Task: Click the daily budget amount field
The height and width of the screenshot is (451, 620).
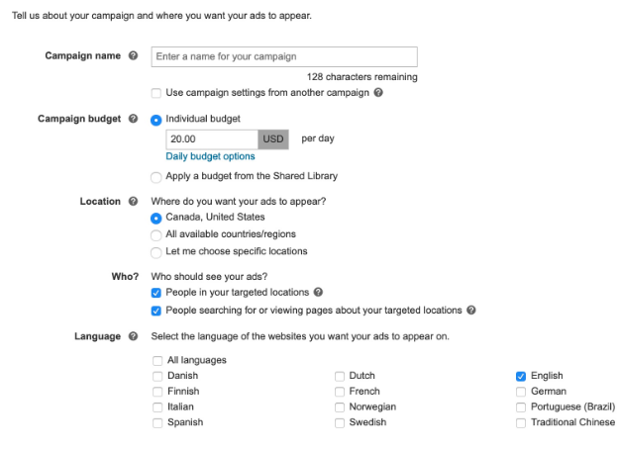Action: tap(212, 139)
